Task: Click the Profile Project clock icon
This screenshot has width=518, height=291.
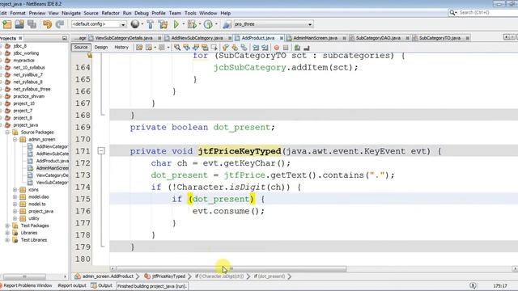Action: click(x=208, y=24)
